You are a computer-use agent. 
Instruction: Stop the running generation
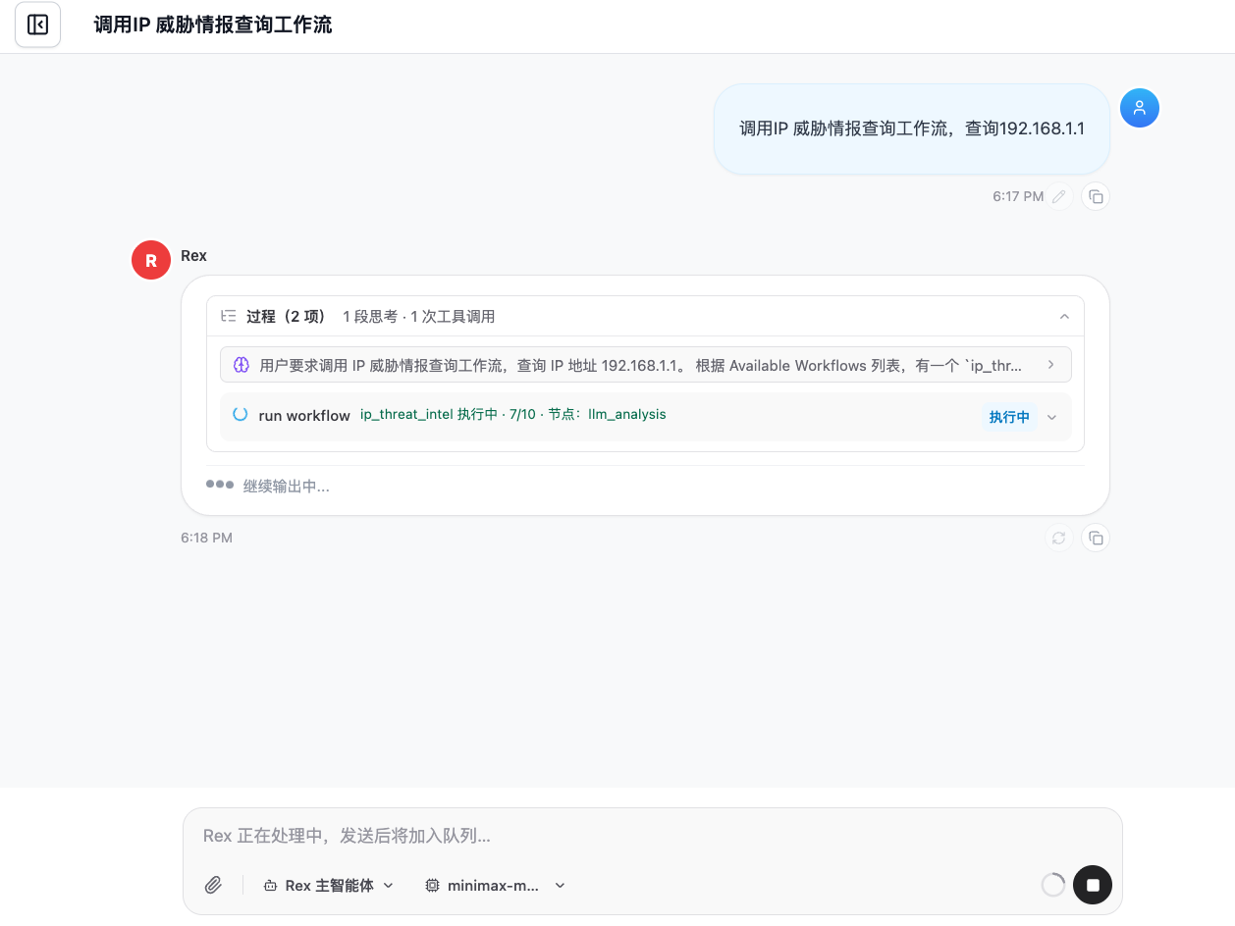click(1093, 885)
